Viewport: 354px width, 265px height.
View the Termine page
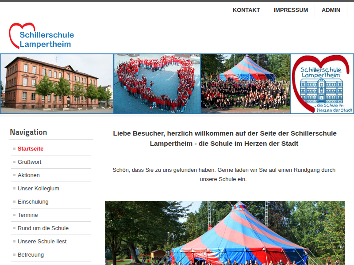[x=28, y=215]
